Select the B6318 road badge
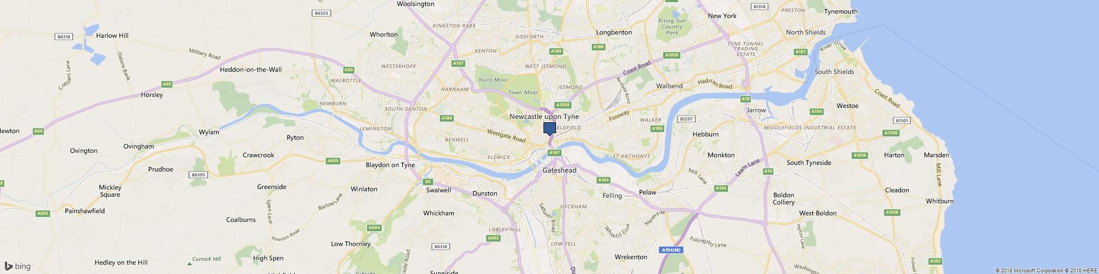The image size is (1099, 274). tap(64, 37)
